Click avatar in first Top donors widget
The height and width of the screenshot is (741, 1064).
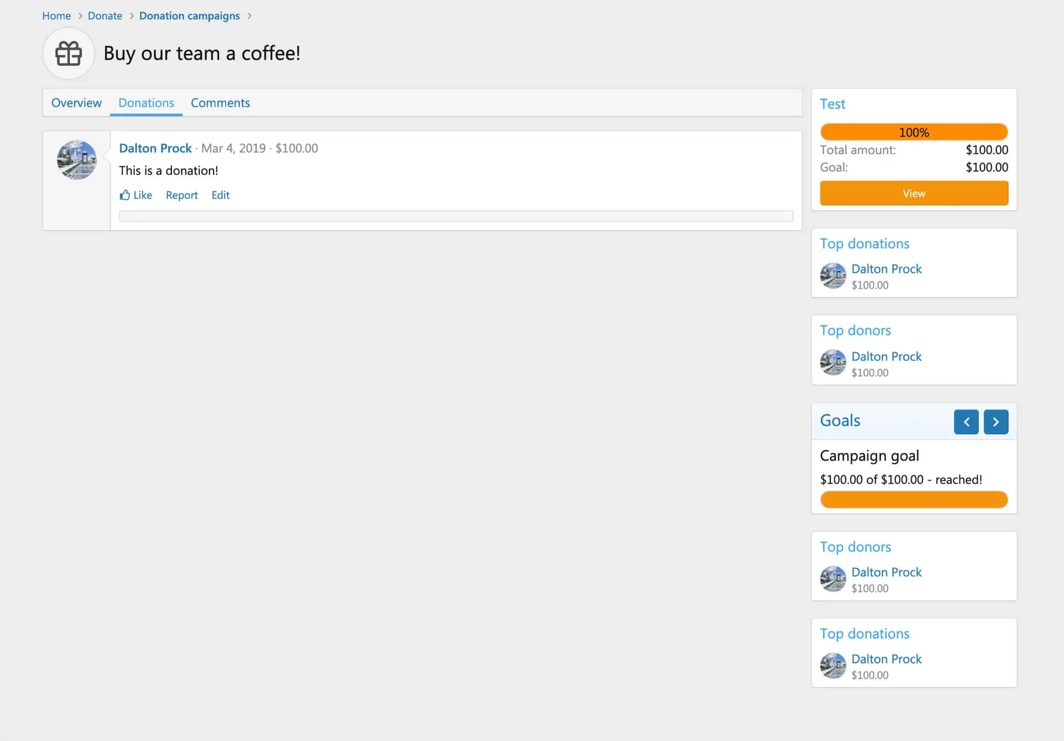point(832,363)
